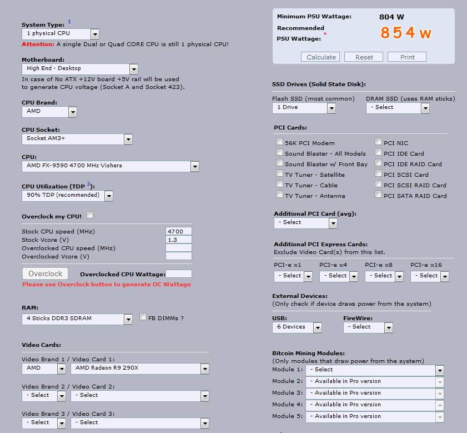
Task: Enable the Overclock my CPU checkbox
Action: coord(89,215)
